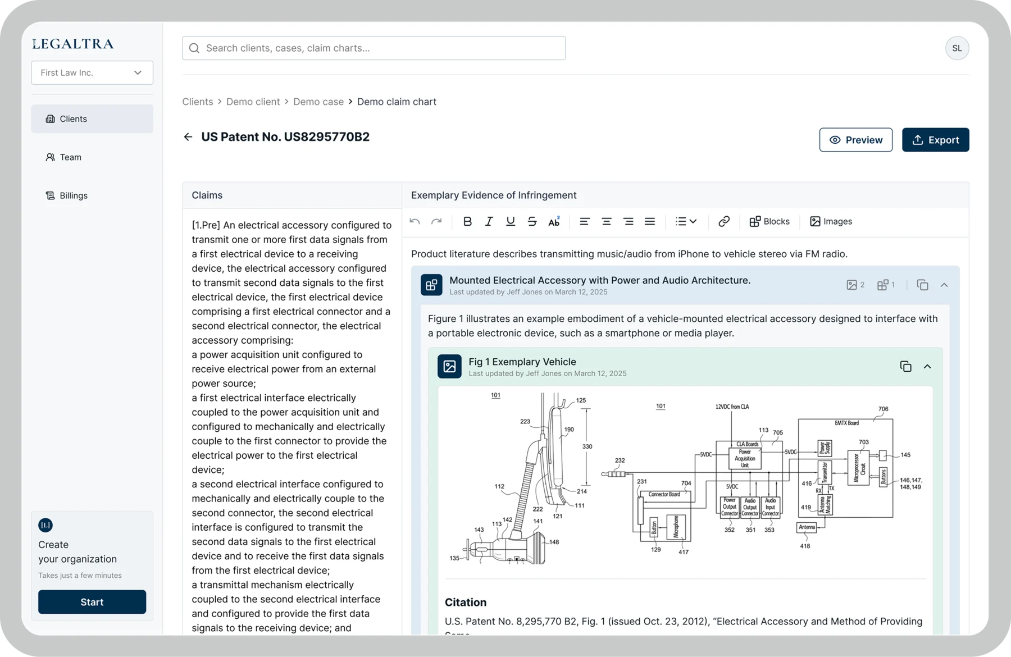Screen dimensions: 1011x657
Task: Start creating your organization
Action: click(92, 602)
